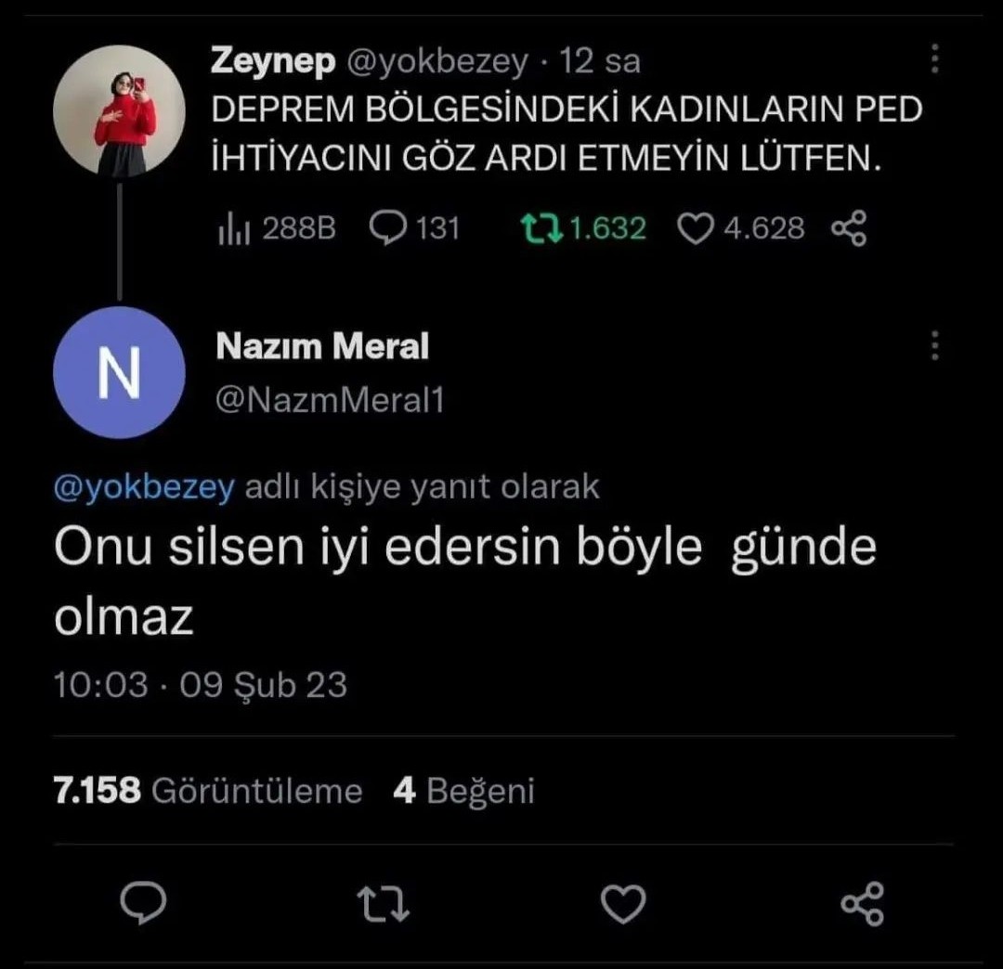Reply to Nazım Meral's tweet
The height and width of the screenshot is (969, 1003).
(144, 902)
